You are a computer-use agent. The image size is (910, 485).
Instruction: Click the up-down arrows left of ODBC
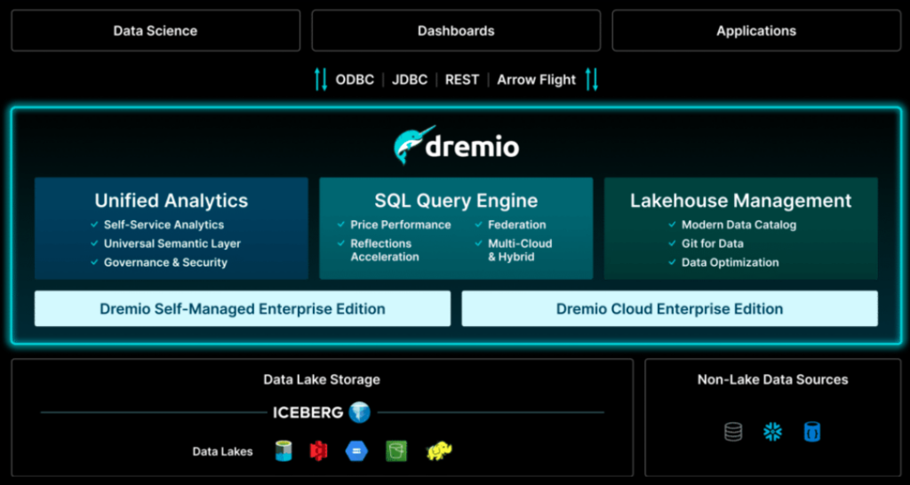321,79
